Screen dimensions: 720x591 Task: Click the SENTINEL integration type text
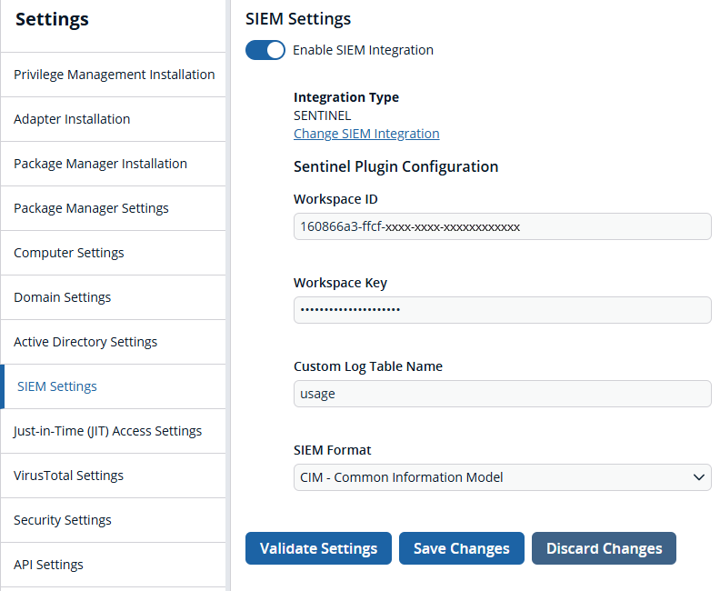[x=323, y=115]
